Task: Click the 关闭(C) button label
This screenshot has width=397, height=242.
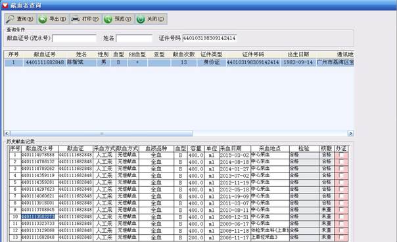Action: [x=156, y=19]
